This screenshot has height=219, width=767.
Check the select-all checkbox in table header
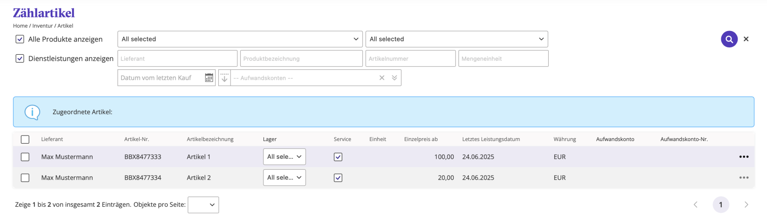(25, 140)
